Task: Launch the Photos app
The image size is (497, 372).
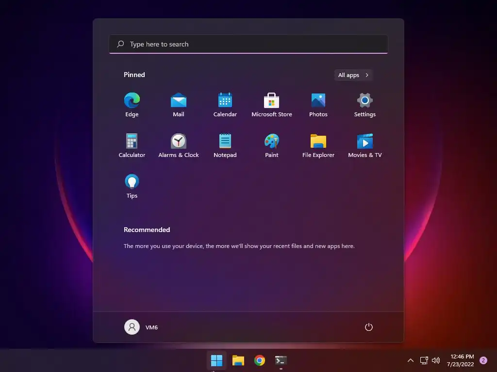Action: (x=318, y=105)
